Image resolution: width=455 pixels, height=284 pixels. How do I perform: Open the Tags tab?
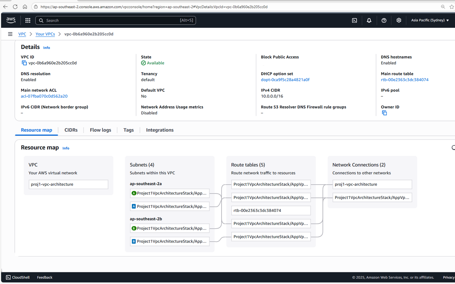click(x=128, y=130)
